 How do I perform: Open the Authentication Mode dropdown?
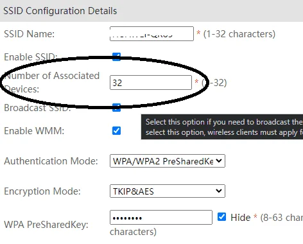168,161
